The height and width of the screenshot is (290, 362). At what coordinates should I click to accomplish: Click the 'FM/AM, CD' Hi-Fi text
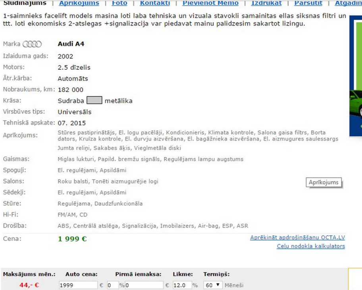(73, 215)
